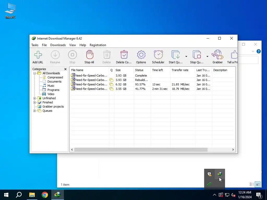Open the Tasks menu
This screenshot has height=200, width=267.
pyautogui.click(x=35, y=45)
